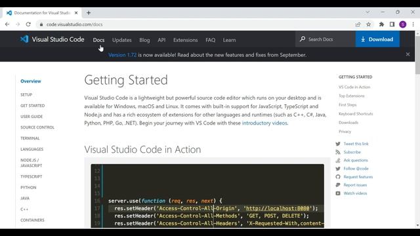Jump to VS Code in Action section
Viewport: 420px width, 236px height.
pyautogui.click(x=354, y=87)
